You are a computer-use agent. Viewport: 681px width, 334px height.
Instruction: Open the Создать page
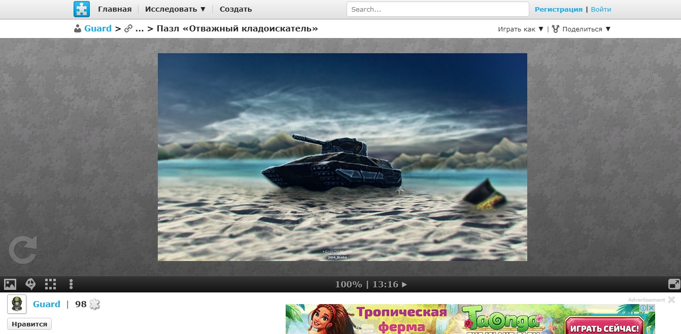click(235, 9)
